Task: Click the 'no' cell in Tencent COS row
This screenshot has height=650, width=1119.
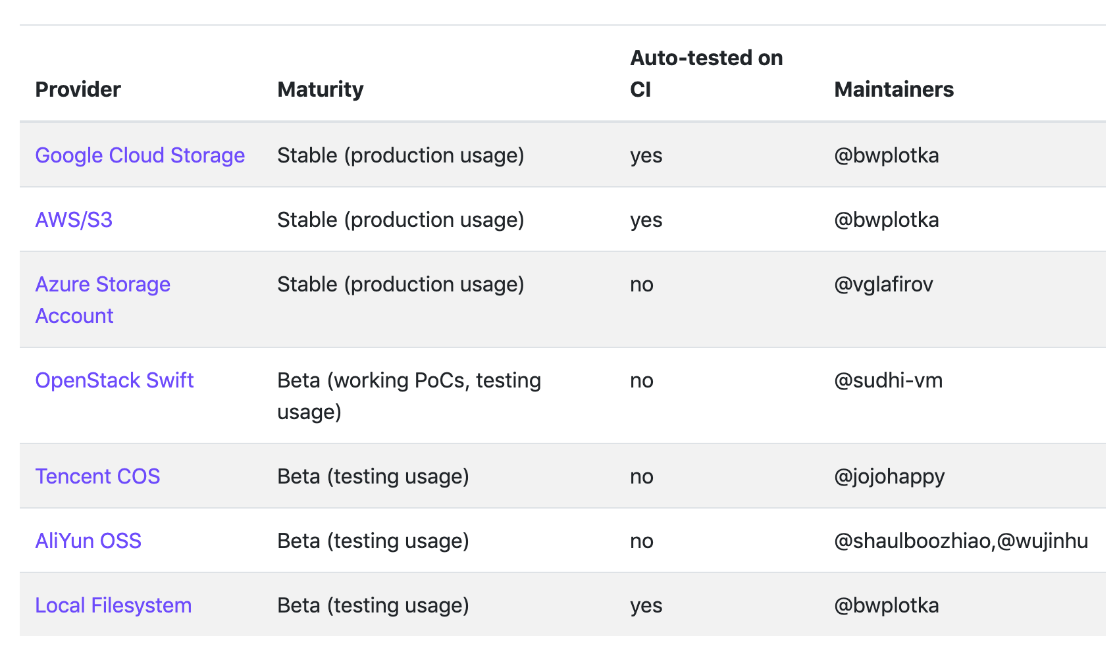Action: point(641,476)
